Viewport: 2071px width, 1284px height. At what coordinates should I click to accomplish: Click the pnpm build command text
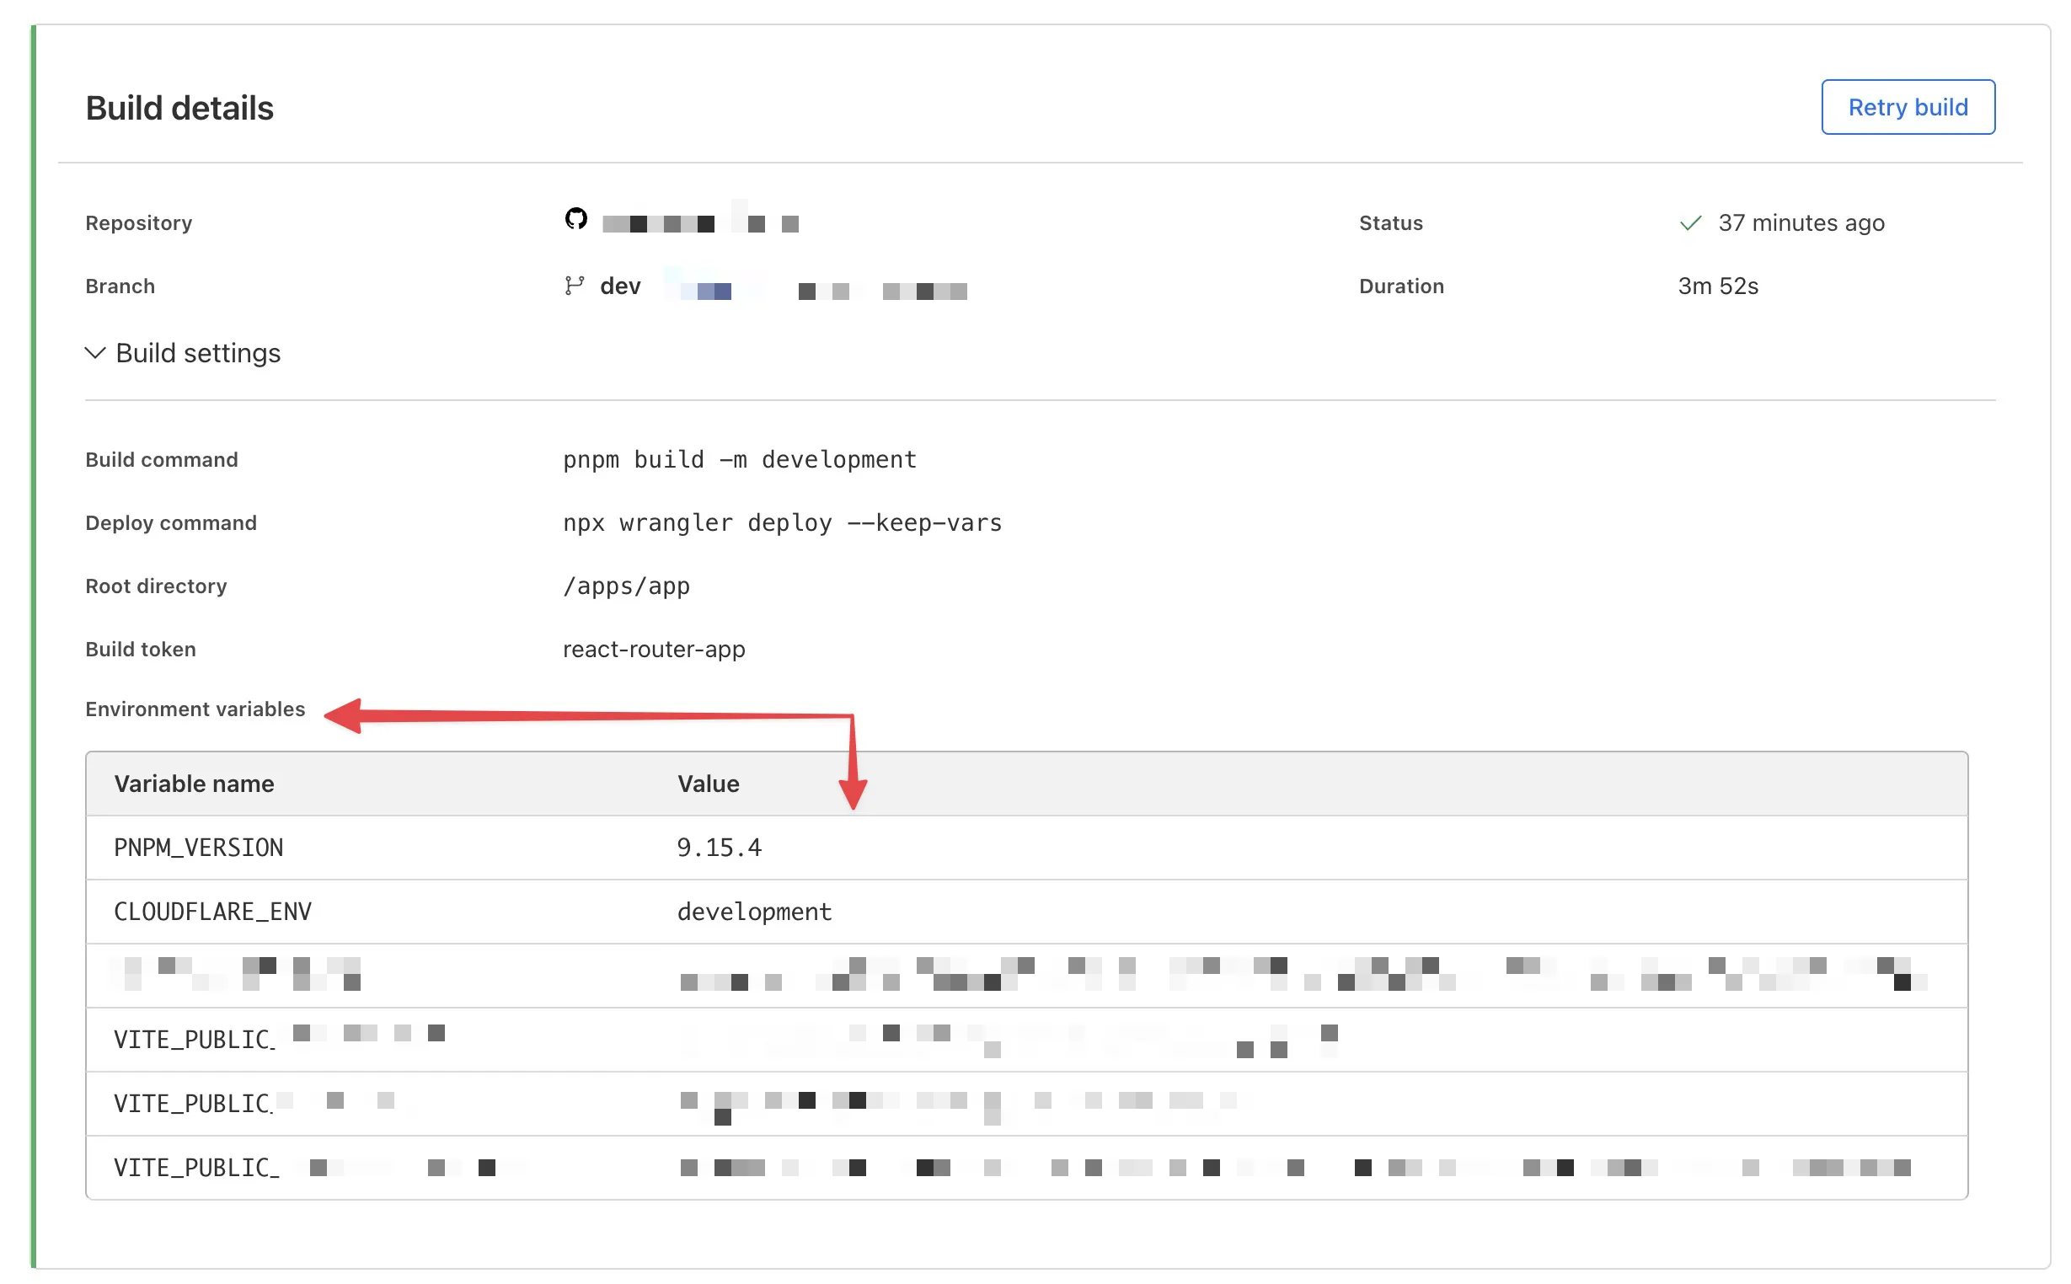[739, 460]
